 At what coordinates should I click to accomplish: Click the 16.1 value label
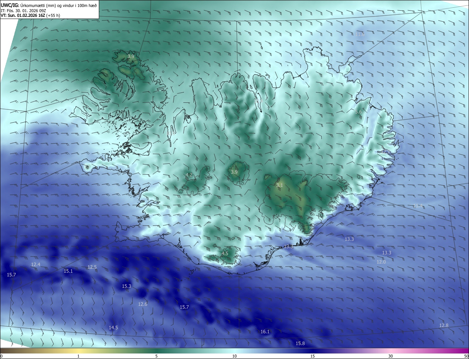[x=265, y=332]
